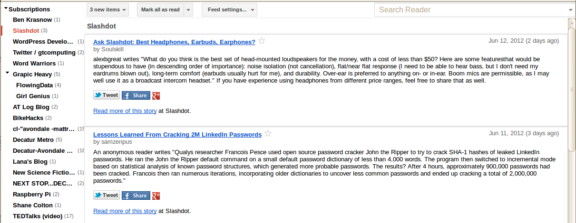Mark all as read
The image size is (576, 223).
[160, 9]
